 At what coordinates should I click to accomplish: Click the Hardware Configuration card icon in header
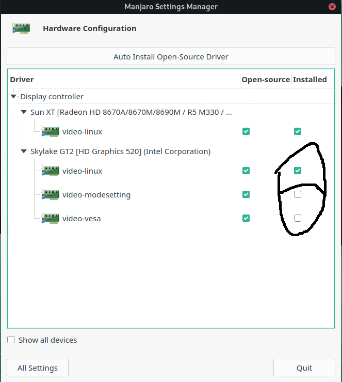pyautogui.click(x=21, y=28)
